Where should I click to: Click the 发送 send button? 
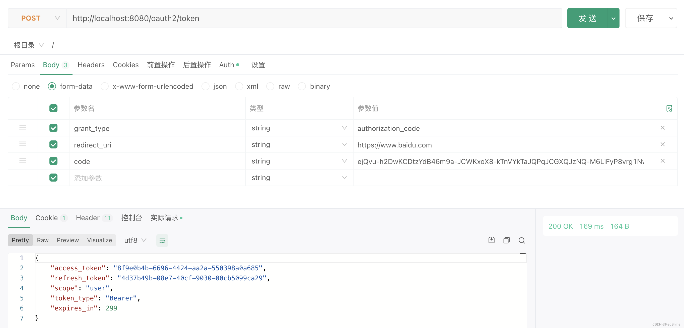(588, 18)
